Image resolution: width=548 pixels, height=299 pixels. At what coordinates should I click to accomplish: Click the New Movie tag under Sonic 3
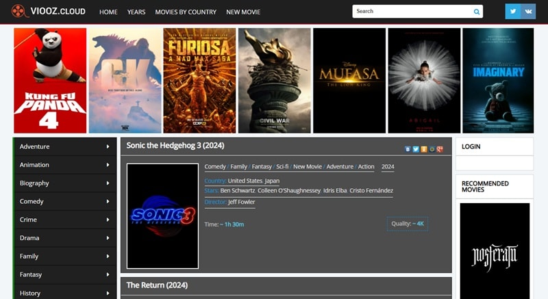pyautogui.click(x=308, y=167)
